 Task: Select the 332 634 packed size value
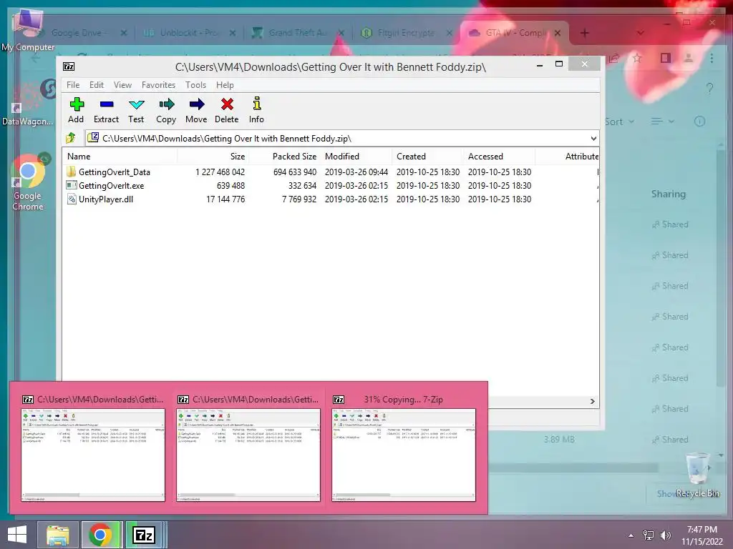point(303,185)
